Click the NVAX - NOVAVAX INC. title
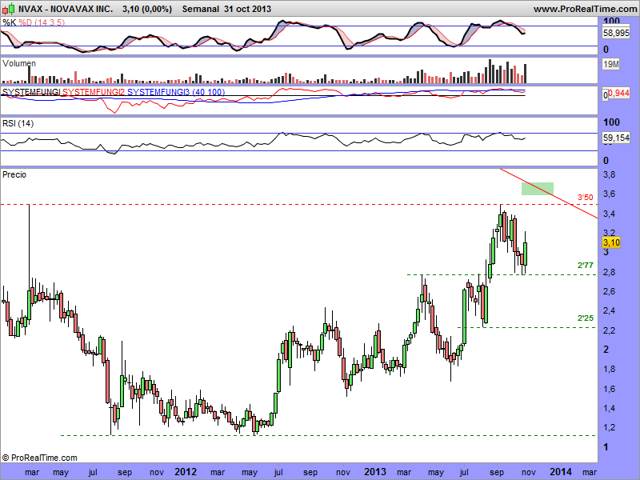 point(66,9)
